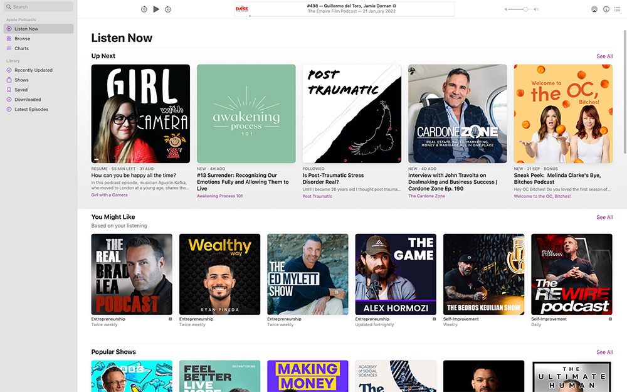Screen dimensions: 627x392
Task: Open the Welcome to the OC artwork
Action: click(563, 114)
